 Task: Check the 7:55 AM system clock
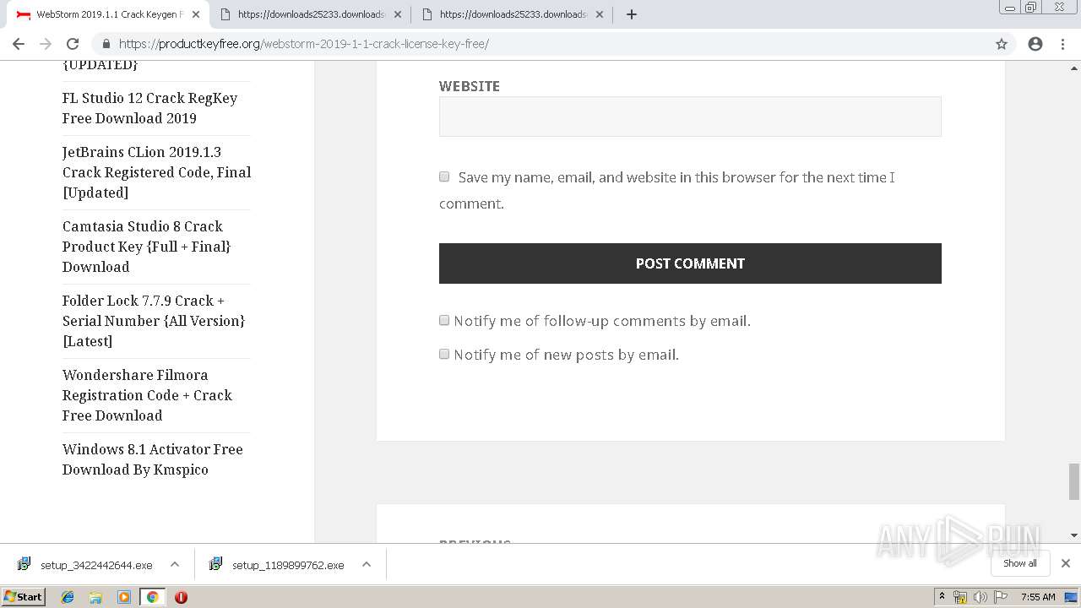[1038, 597]
